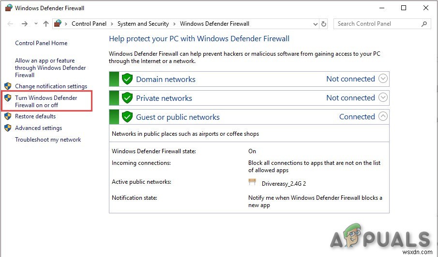Go back with the Back arrow
Screen dimensions: 438x257
pos(10,24)
